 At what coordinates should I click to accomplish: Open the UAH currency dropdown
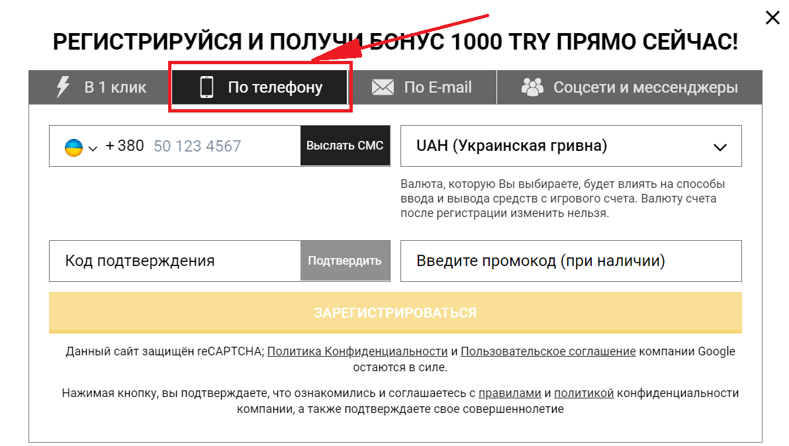pyautogui.click(x=571, y=146)
